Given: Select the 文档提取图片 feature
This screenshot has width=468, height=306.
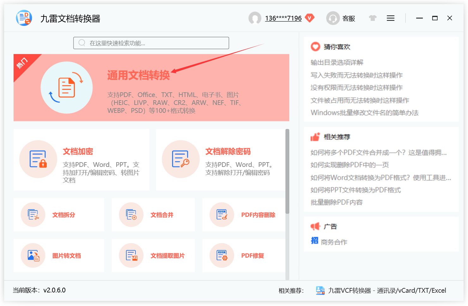Looking at the screenshot, I should pos(153,255).
